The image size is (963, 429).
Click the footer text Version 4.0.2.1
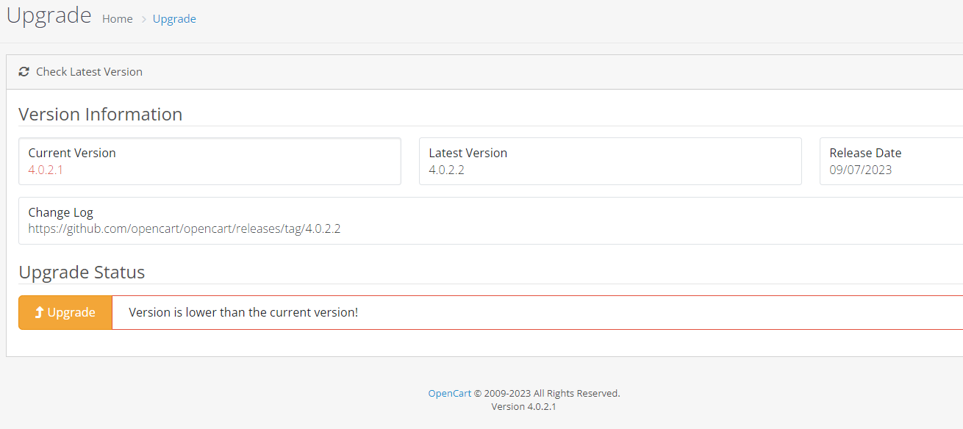[x=523, y=406]
